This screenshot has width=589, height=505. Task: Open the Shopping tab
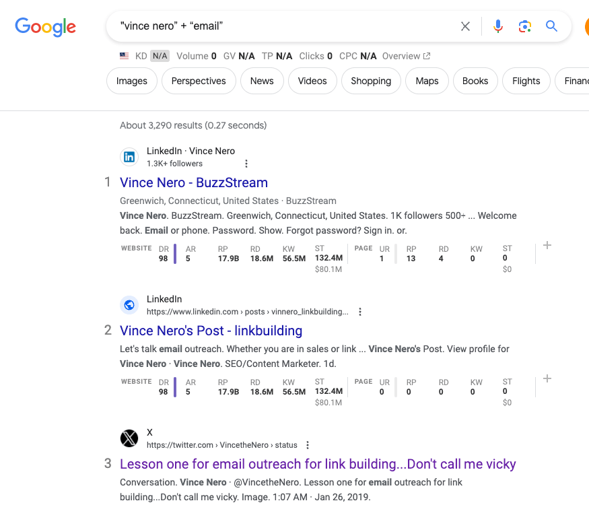(370, 80)
